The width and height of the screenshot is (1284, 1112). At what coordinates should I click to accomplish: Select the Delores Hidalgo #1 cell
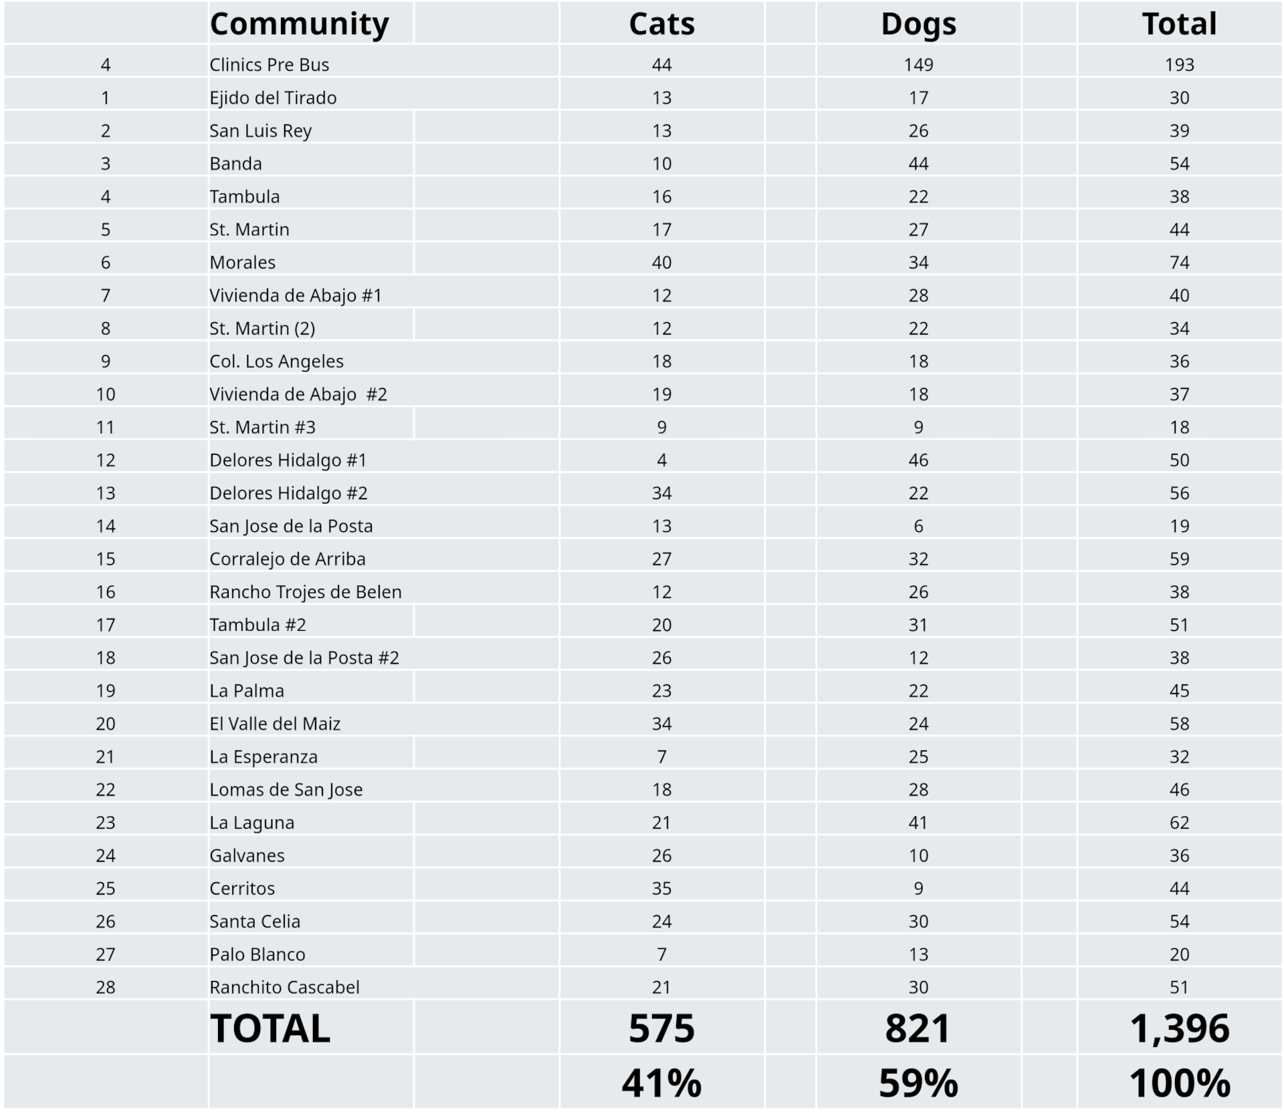pyautogui.click(x=288, y=460)
